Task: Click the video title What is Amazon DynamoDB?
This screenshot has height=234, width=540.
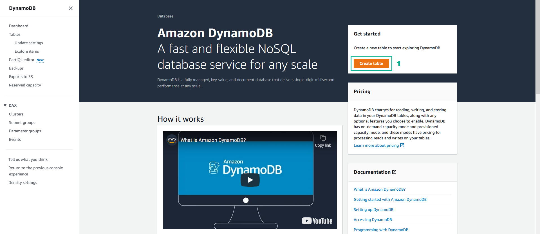Action: click(213, 140)
